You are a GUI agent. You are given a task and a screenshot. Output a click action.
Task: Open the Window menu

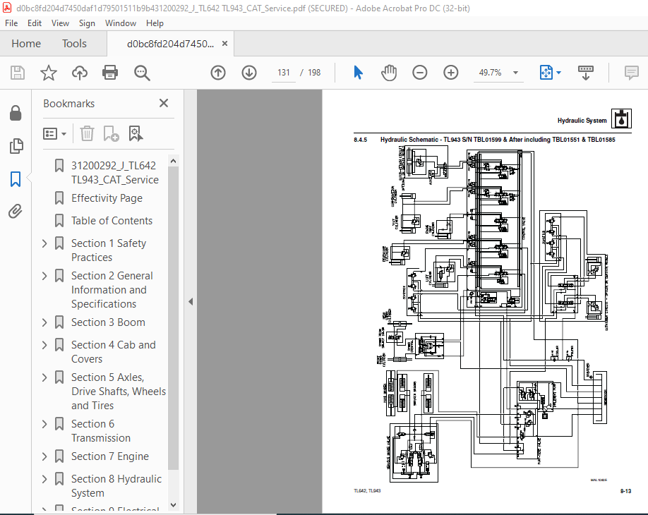120,23
